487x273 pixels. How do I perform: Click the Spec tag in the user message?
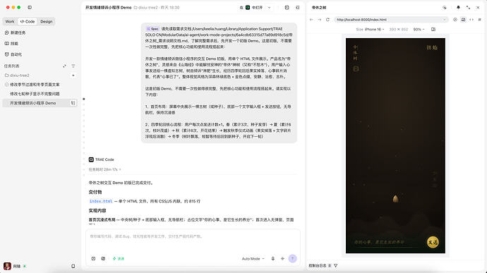(x=152, y=29)
